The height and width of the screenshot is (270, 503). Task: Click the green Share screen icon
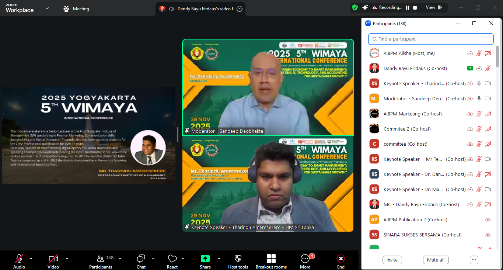pos(205,259)
